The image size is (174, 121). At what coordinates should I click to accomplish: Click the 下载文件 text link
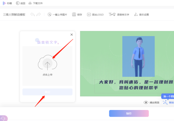[38, 3]
